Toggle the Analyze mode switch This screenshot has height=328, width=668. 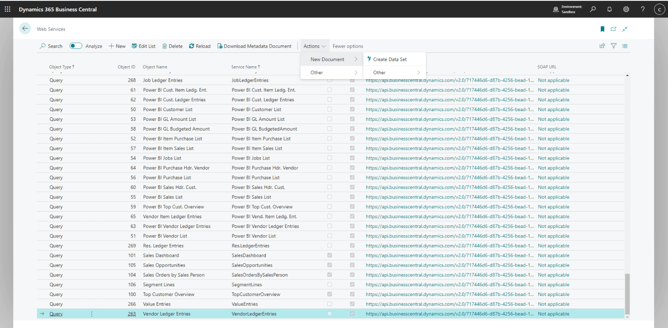[x=76, y=46]
